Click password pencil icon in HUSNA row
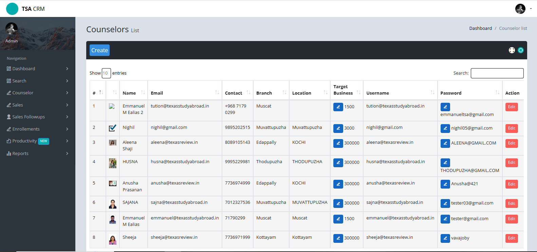Viewport: 537px width, 252px height. click(445, 162)
